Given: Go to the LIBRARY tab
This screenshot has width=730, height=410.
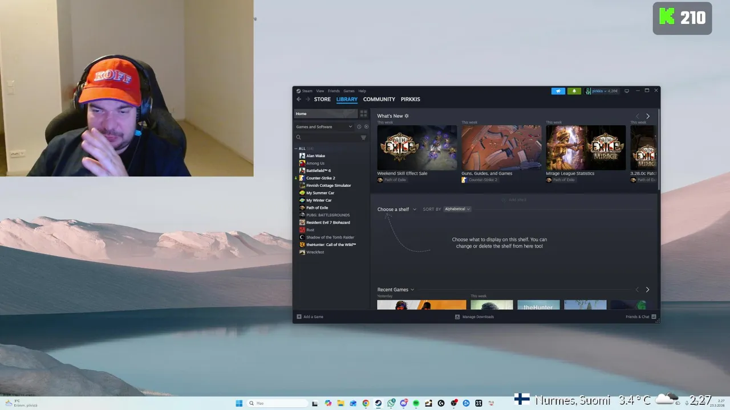Looking at the screenshot, I should point(347,99).
